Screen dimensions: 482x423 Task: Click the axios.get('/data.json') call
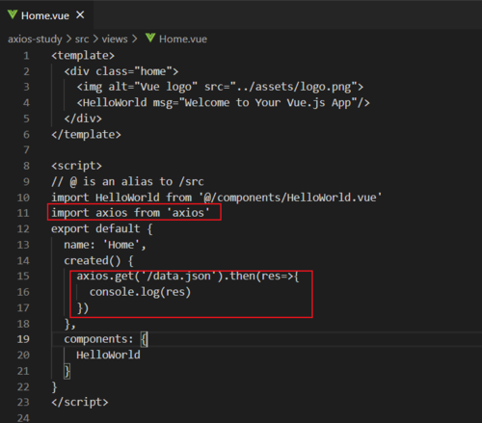(188, 276)
